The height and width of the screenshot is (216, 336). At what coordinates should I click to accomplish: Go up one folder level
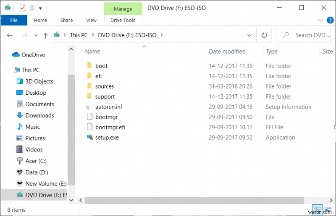tap(45, 36)
